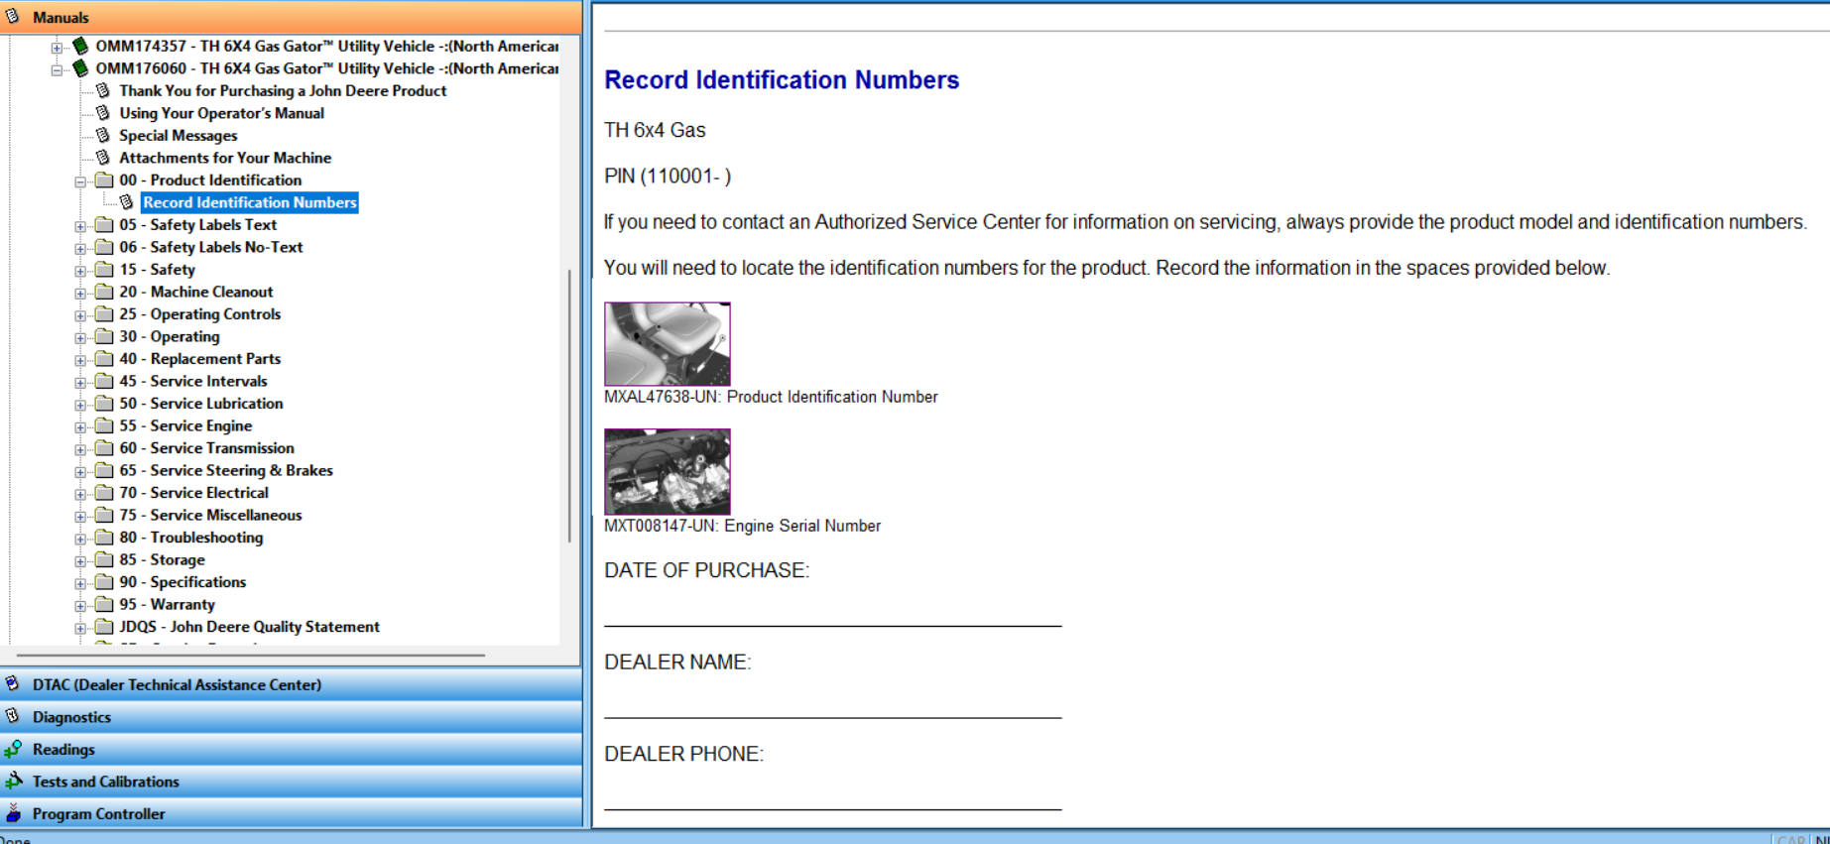Expand the OMM174357 manual node
This screenshot has height=844, width=1830.
57,48
